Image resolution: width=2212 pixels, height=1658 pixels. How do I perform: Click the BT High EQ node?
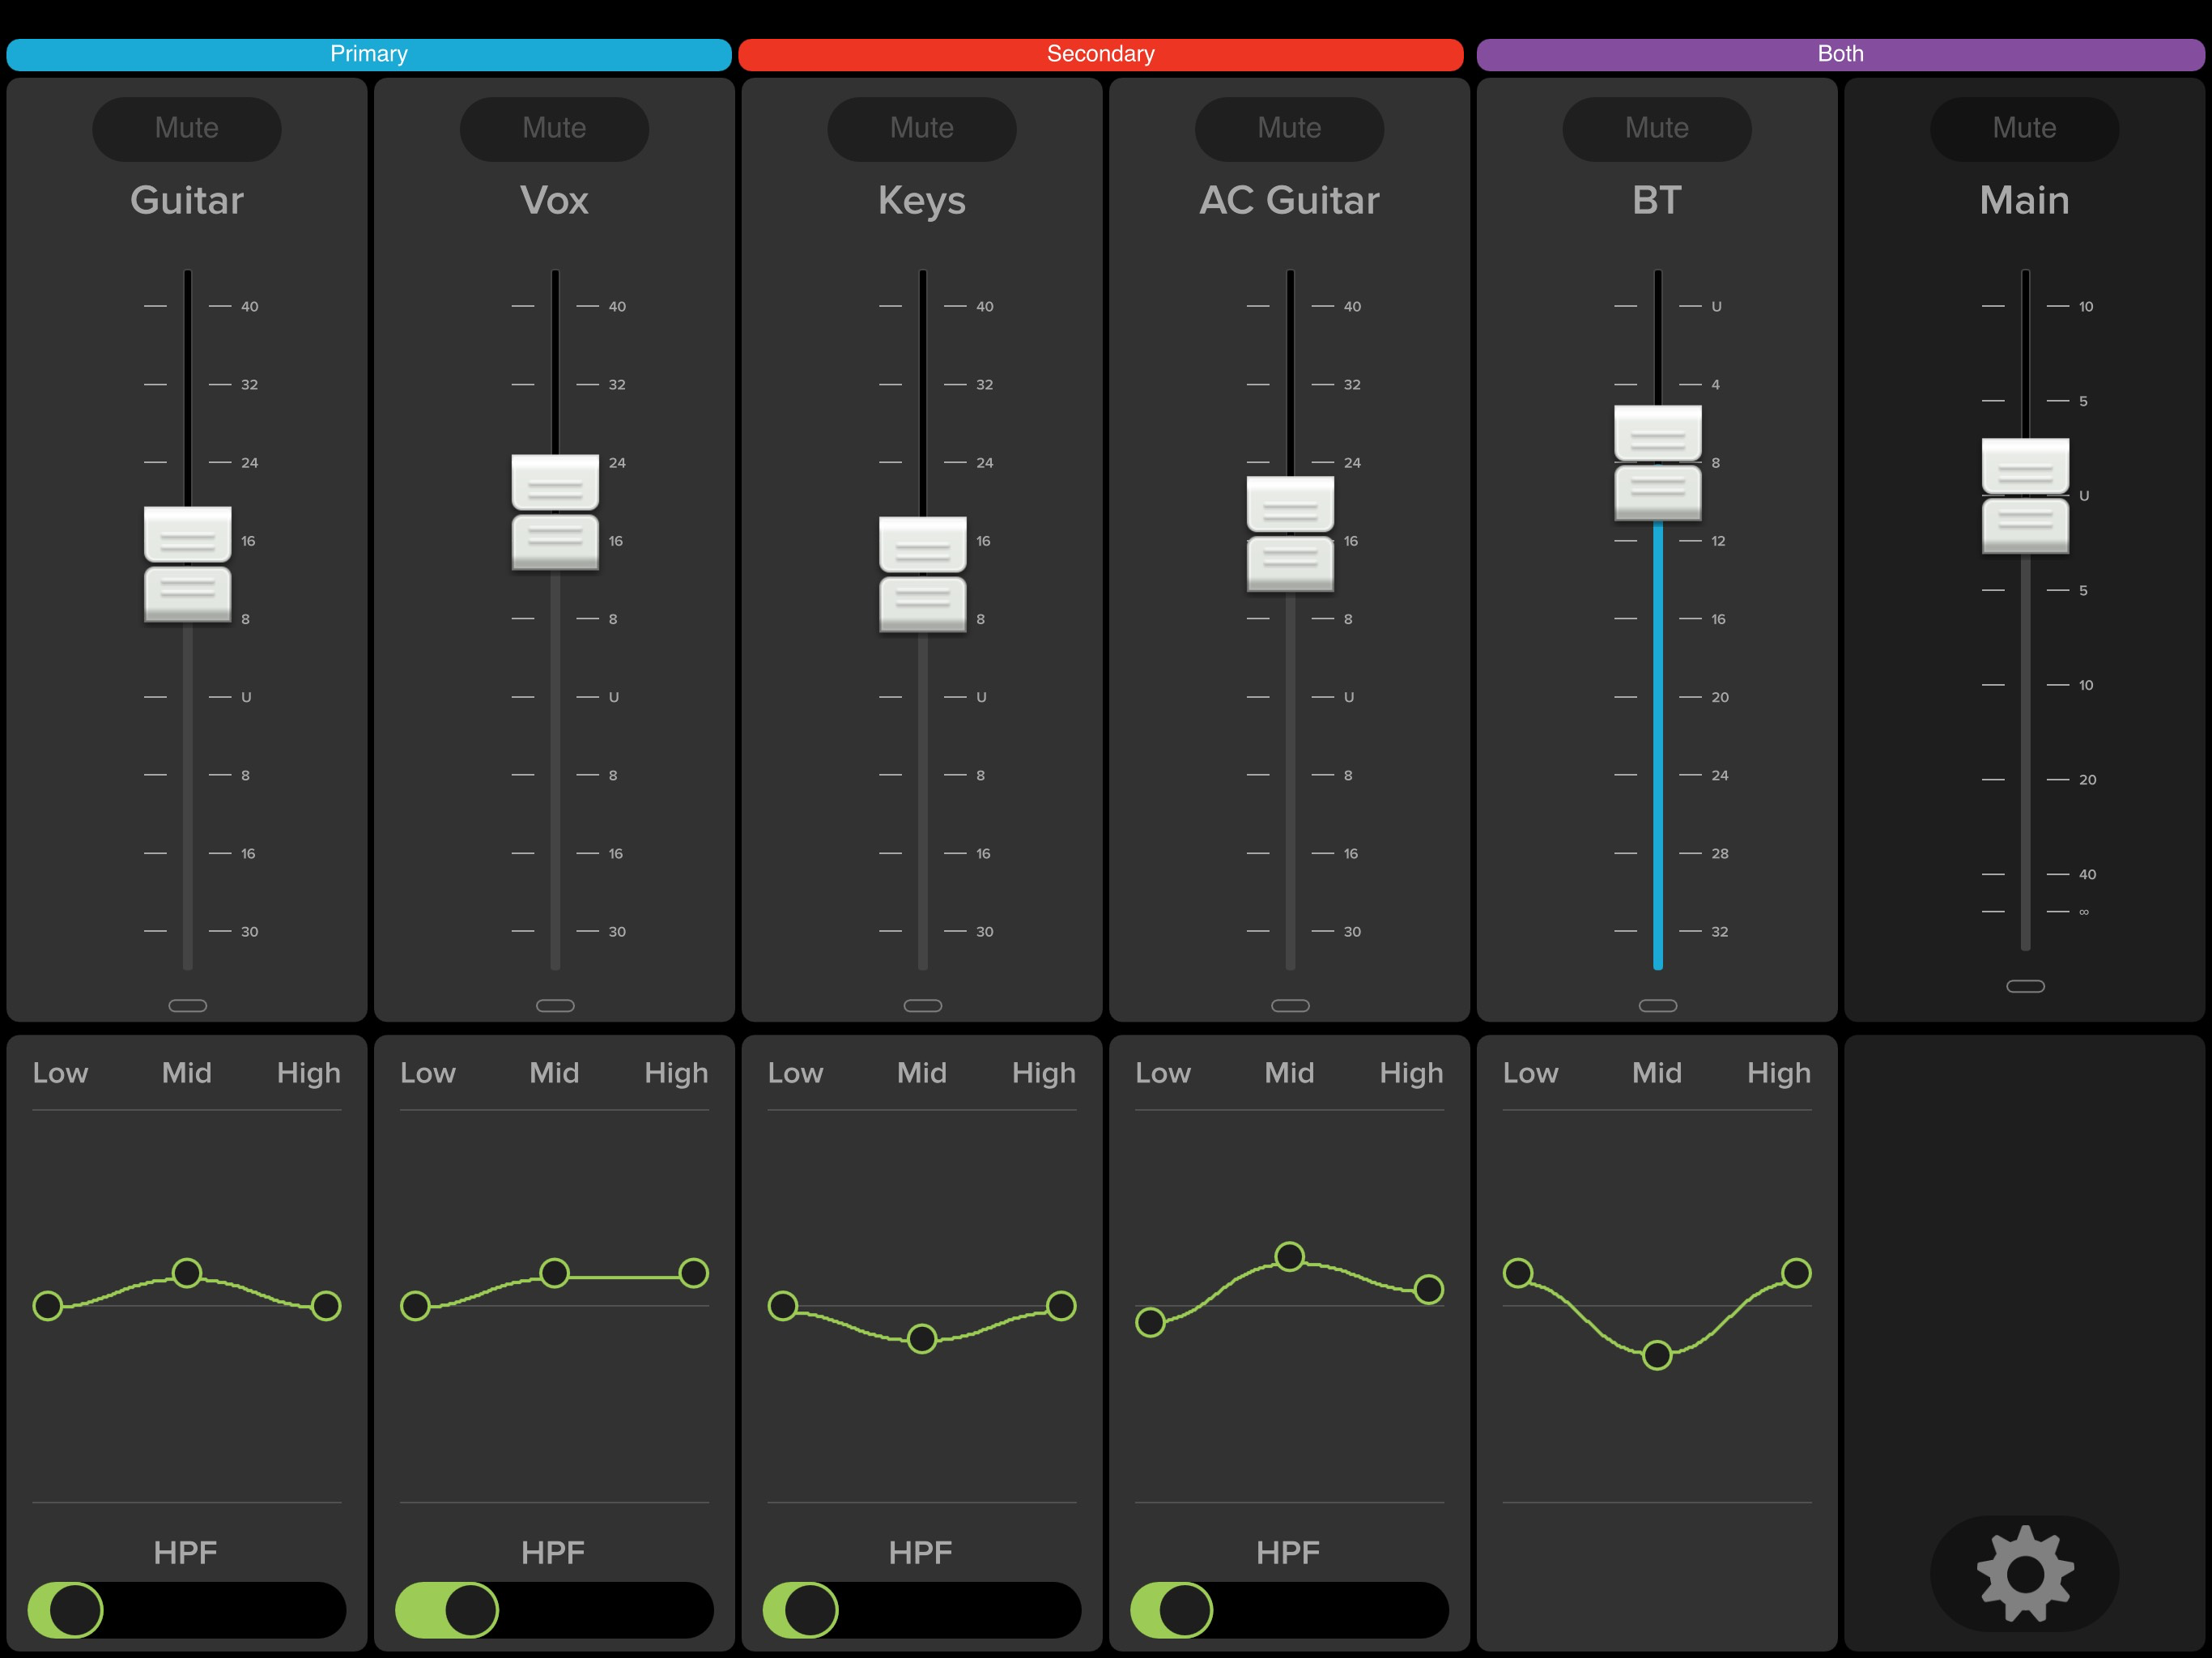[1796, 1273]
